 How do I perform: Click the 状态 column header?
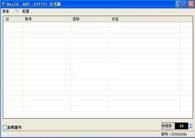click(144, 19)
